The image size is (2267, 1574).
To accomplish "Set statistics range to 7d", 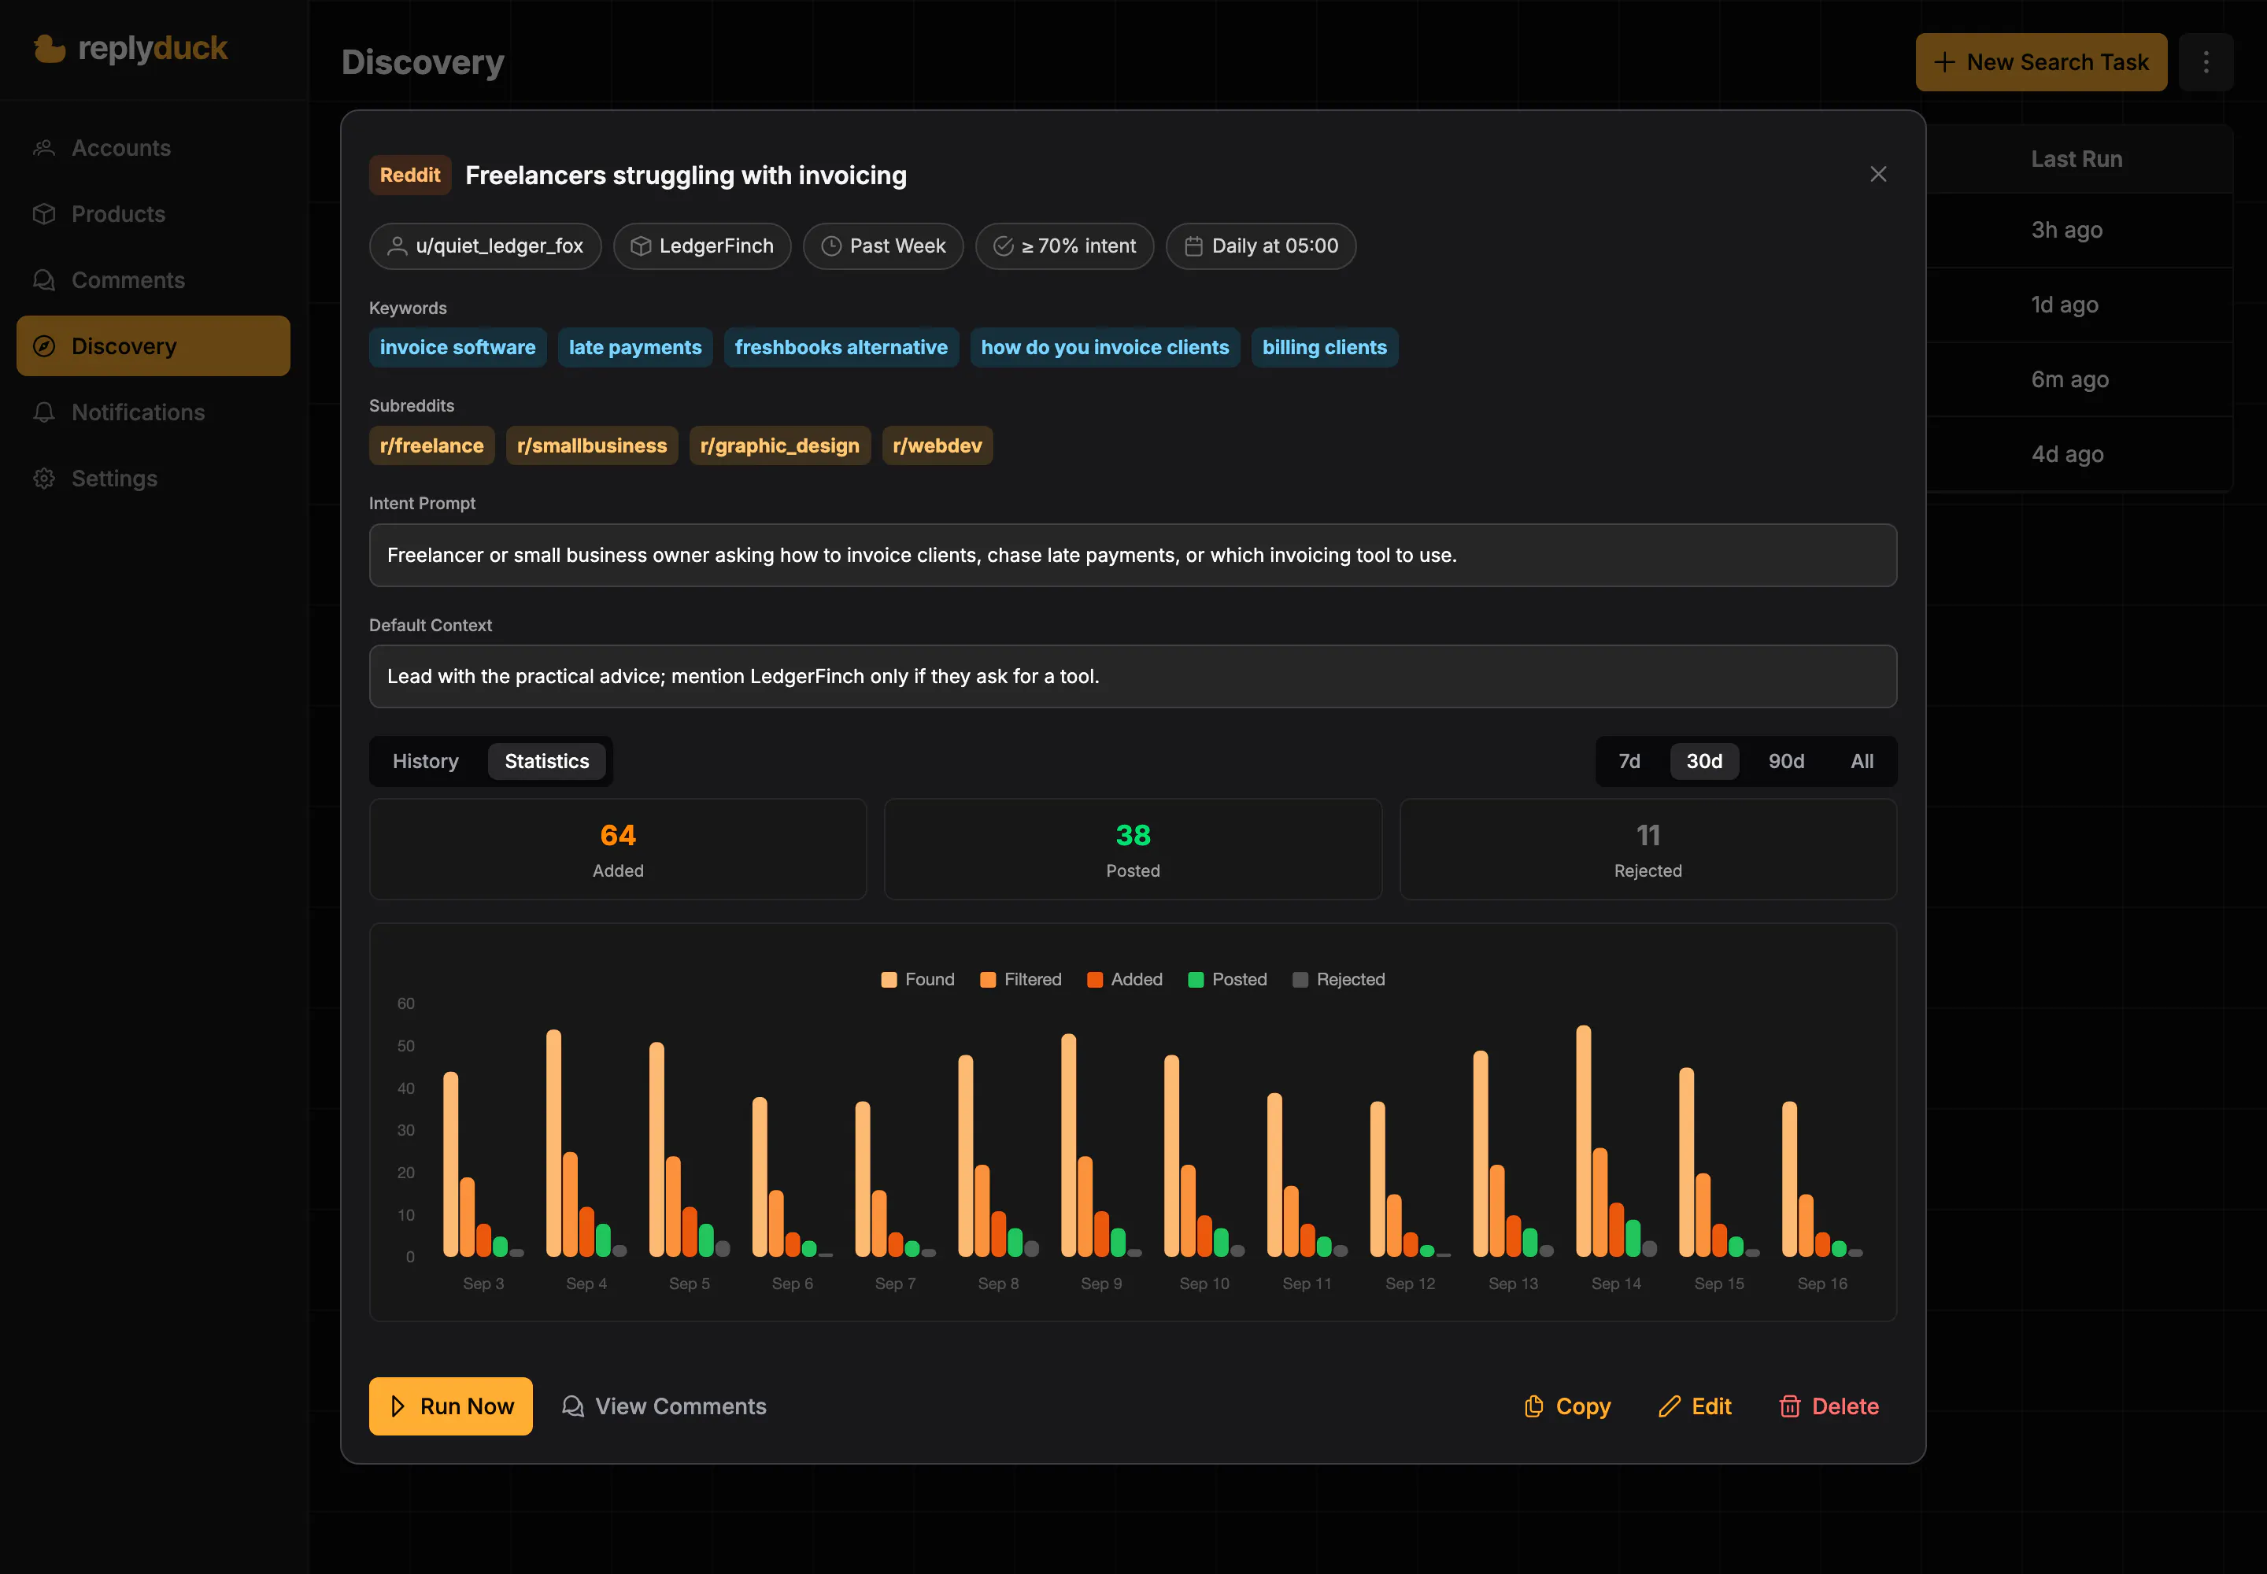I will tap(1629, 761).
